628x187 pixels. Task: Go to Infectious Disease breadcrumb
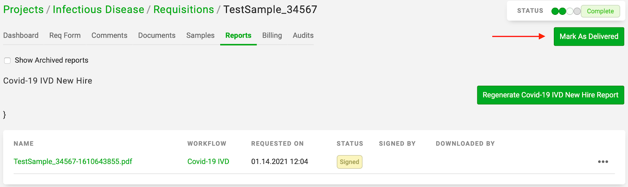click(x=99, y=9)
